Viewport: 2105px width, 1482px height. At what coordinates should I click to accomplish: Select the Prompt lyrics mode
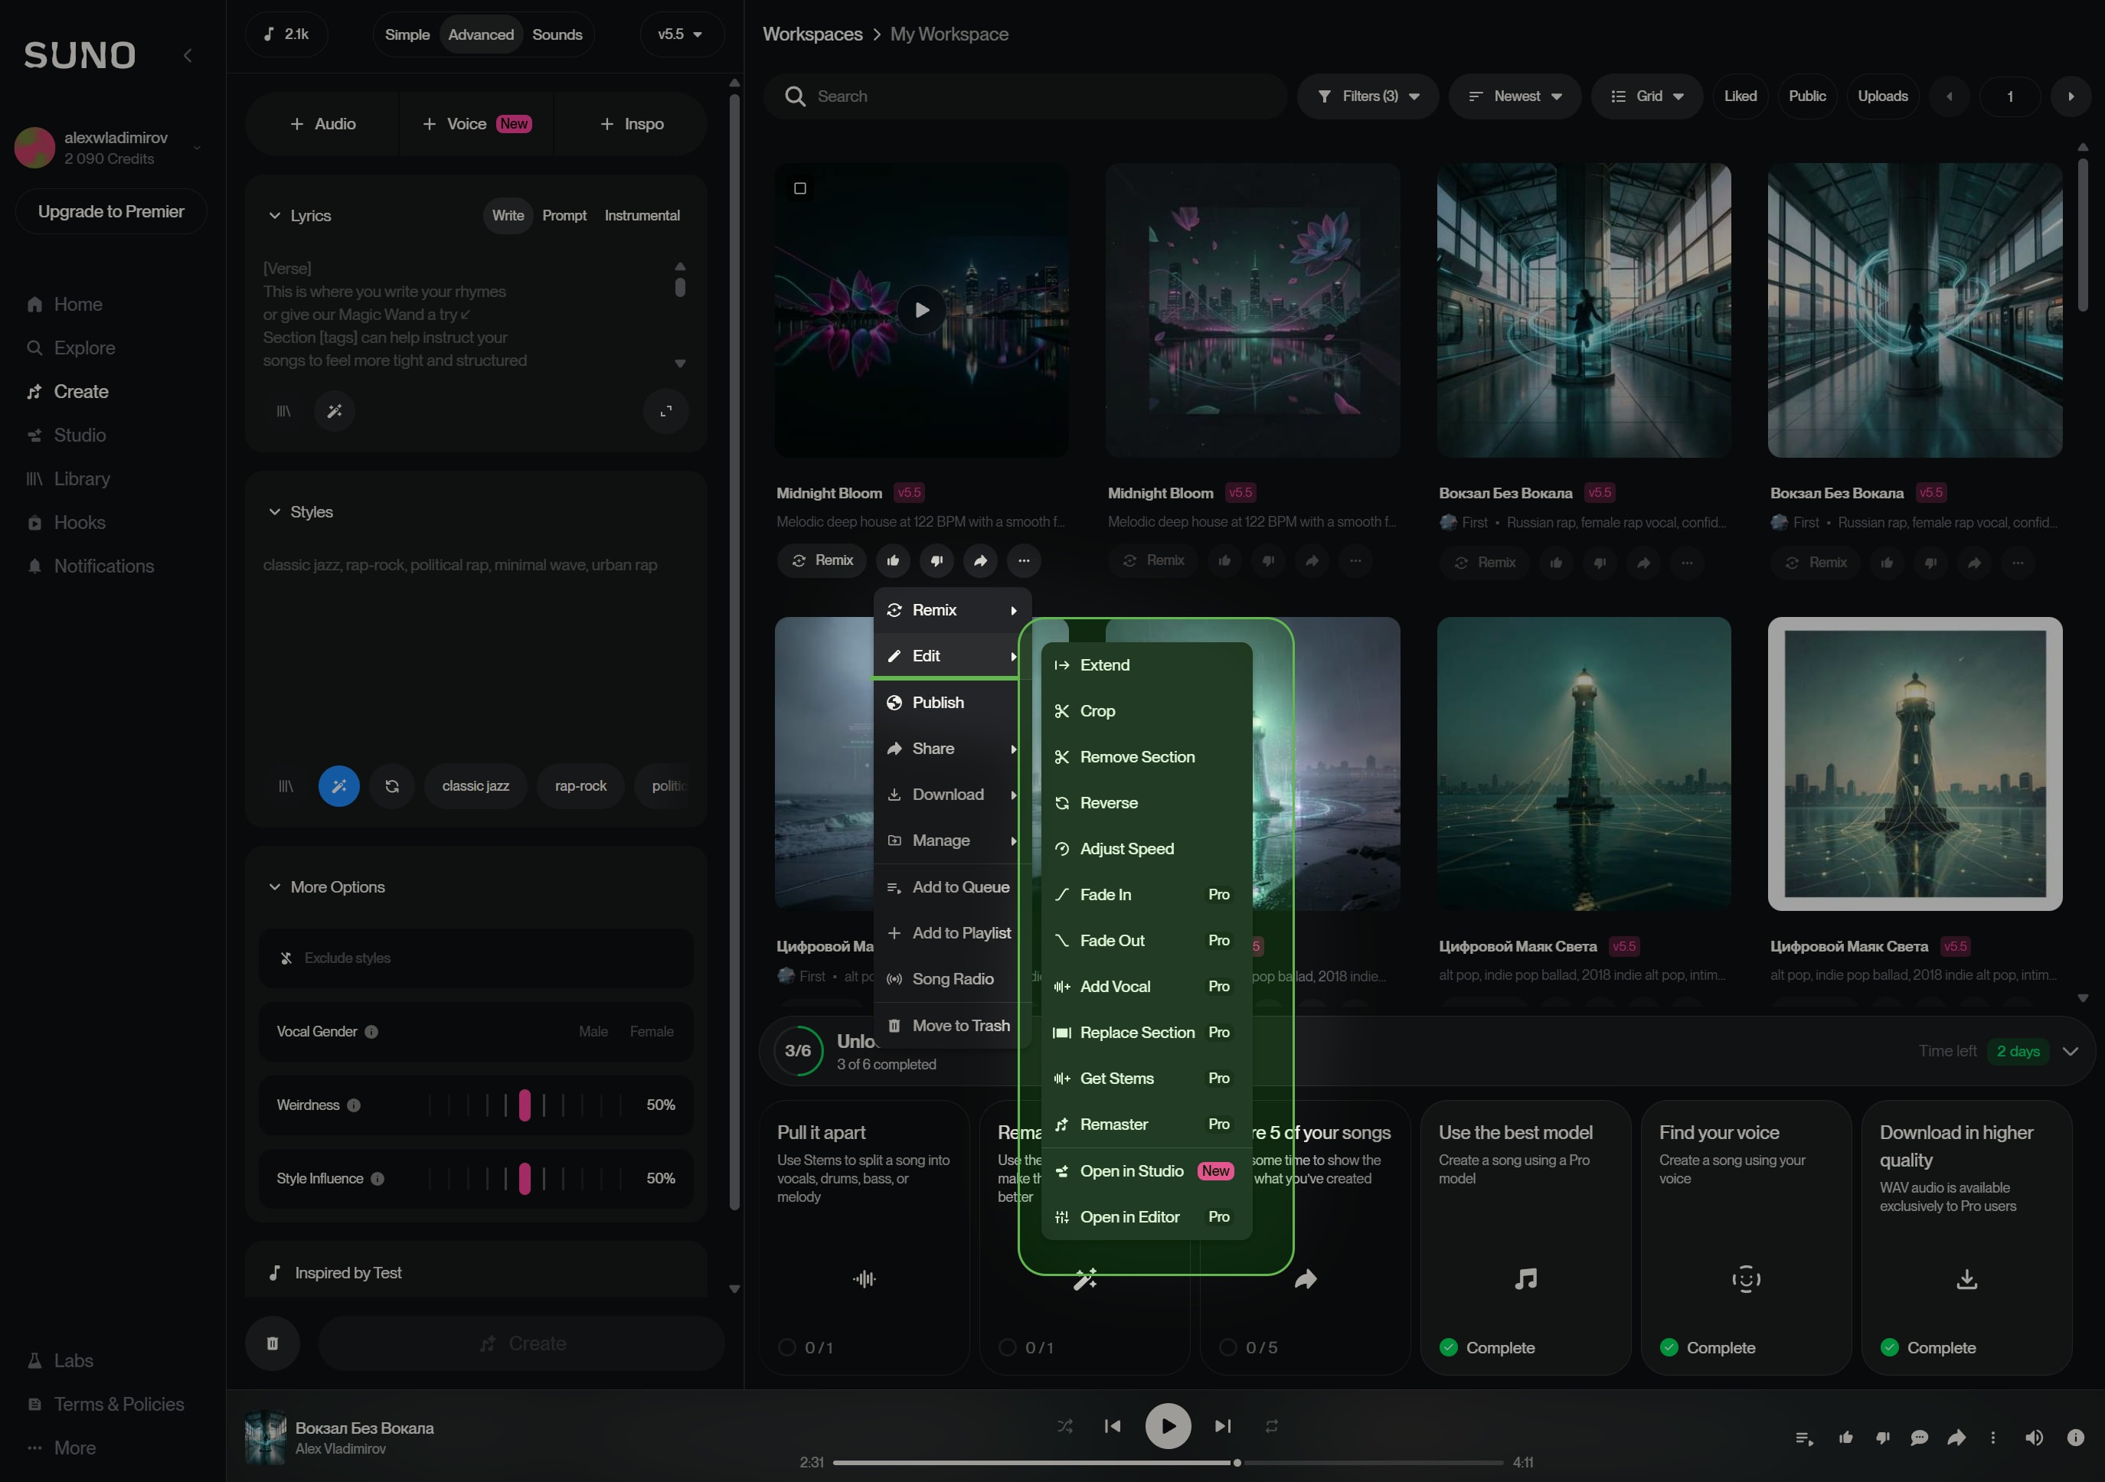coord(565,215)
